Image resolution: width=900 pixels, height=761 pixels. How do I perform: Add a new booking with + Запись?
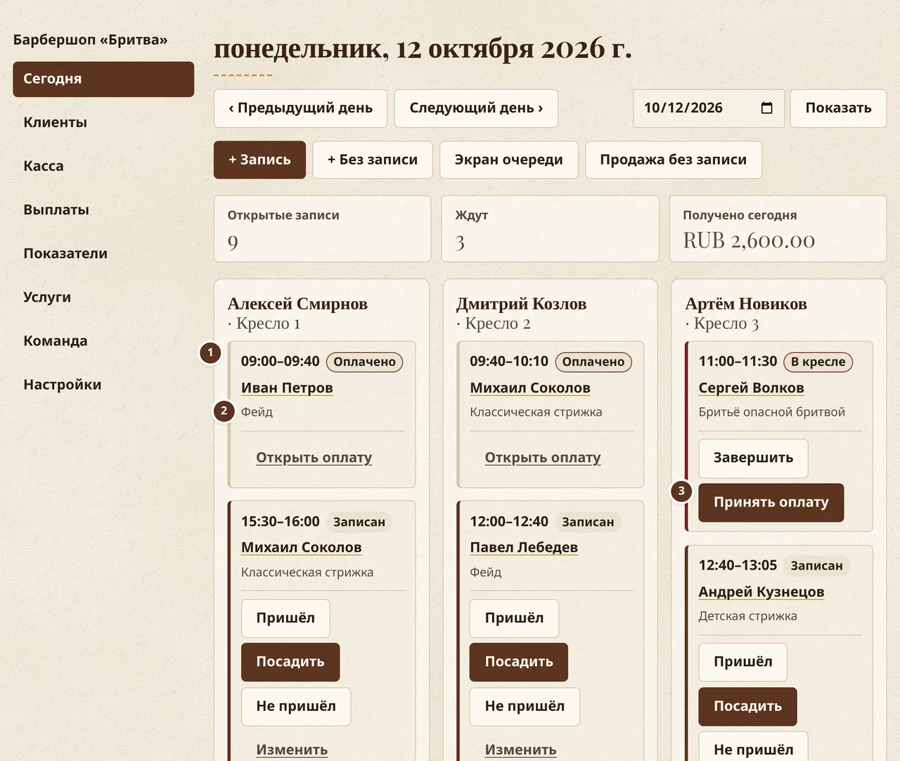(x=259, y=160)
